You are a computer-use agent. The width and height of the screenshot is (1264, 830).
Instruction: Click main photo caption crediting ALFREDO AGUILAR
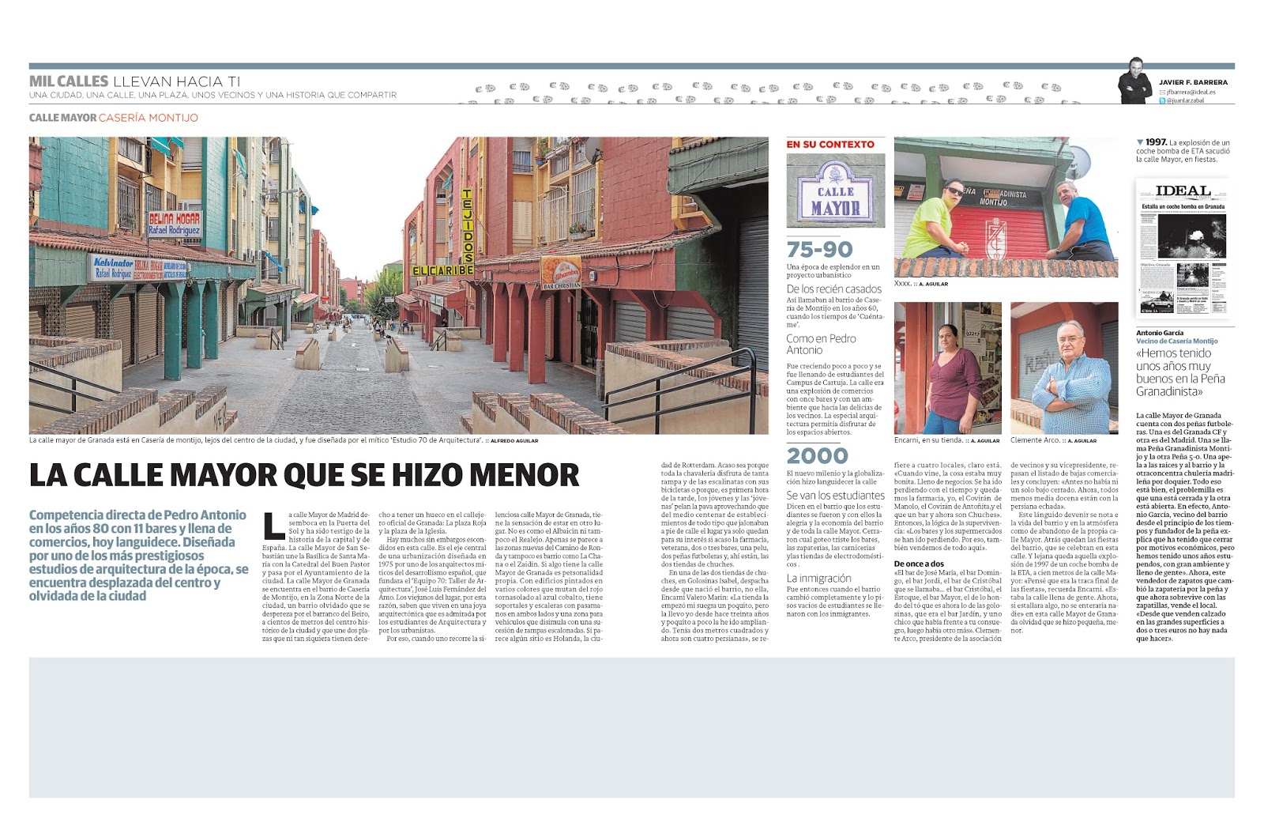click(x=284, y=440)
